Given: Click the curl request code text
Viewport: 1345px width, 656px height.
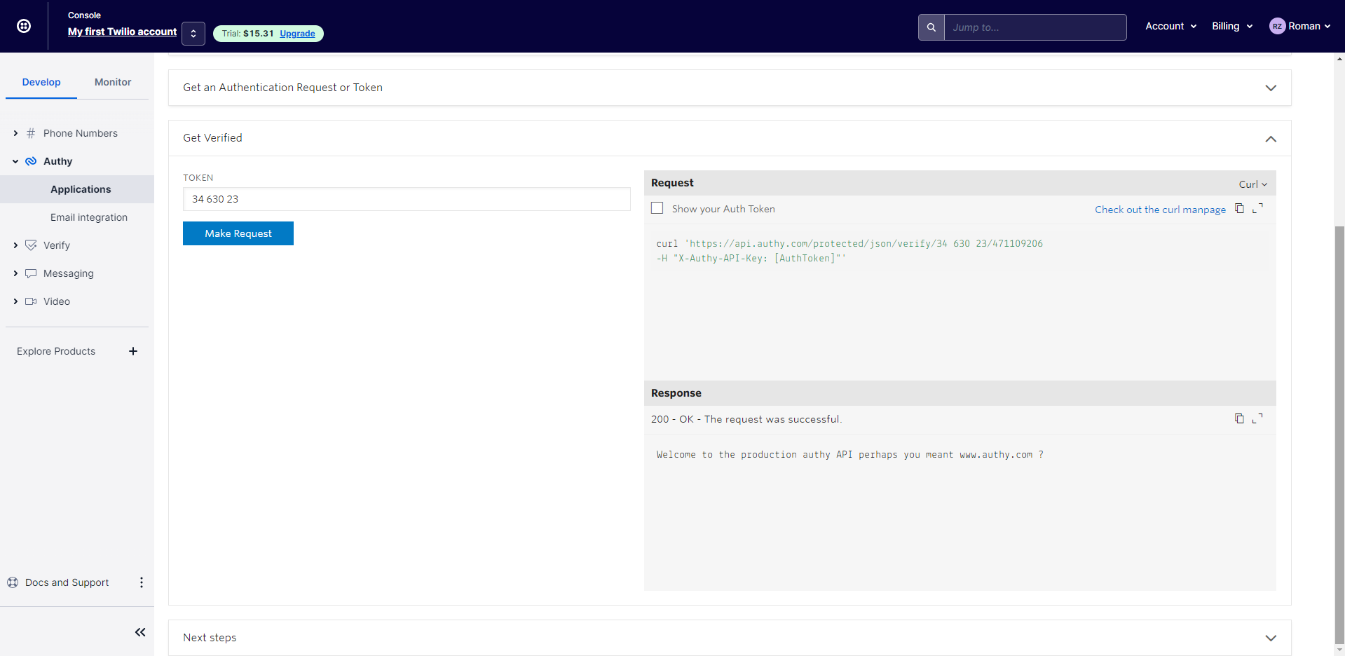Looking at the screenshot, I should (x=849, y=251).
